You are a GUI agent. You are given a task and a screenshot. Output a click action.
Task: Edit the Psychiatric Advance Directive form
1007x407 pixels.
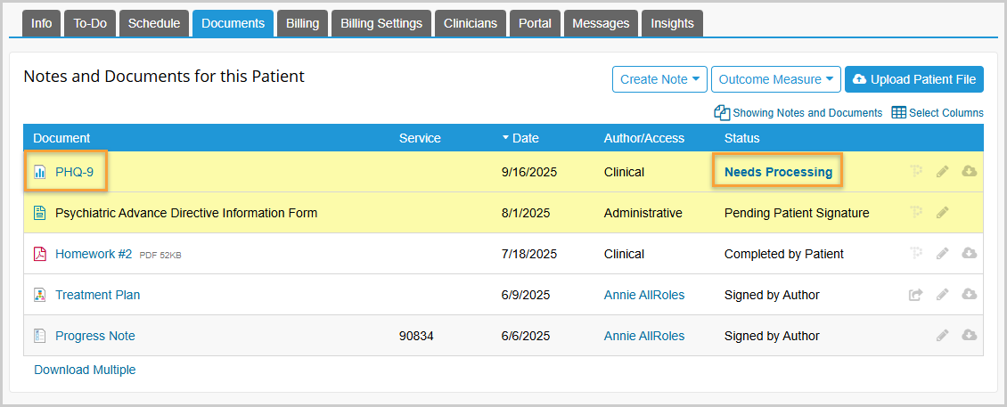point(942,213)
